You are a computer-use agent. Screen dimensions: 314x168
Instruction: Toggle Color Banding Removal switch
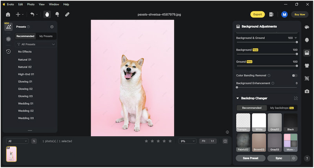[x=295, y=75]
